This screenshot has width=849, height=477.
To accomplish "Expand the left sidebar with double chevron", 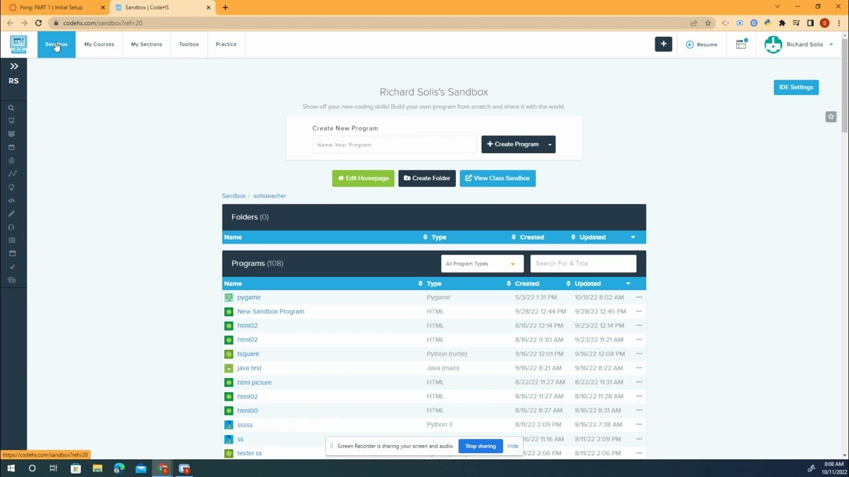I will click(14, 66).
